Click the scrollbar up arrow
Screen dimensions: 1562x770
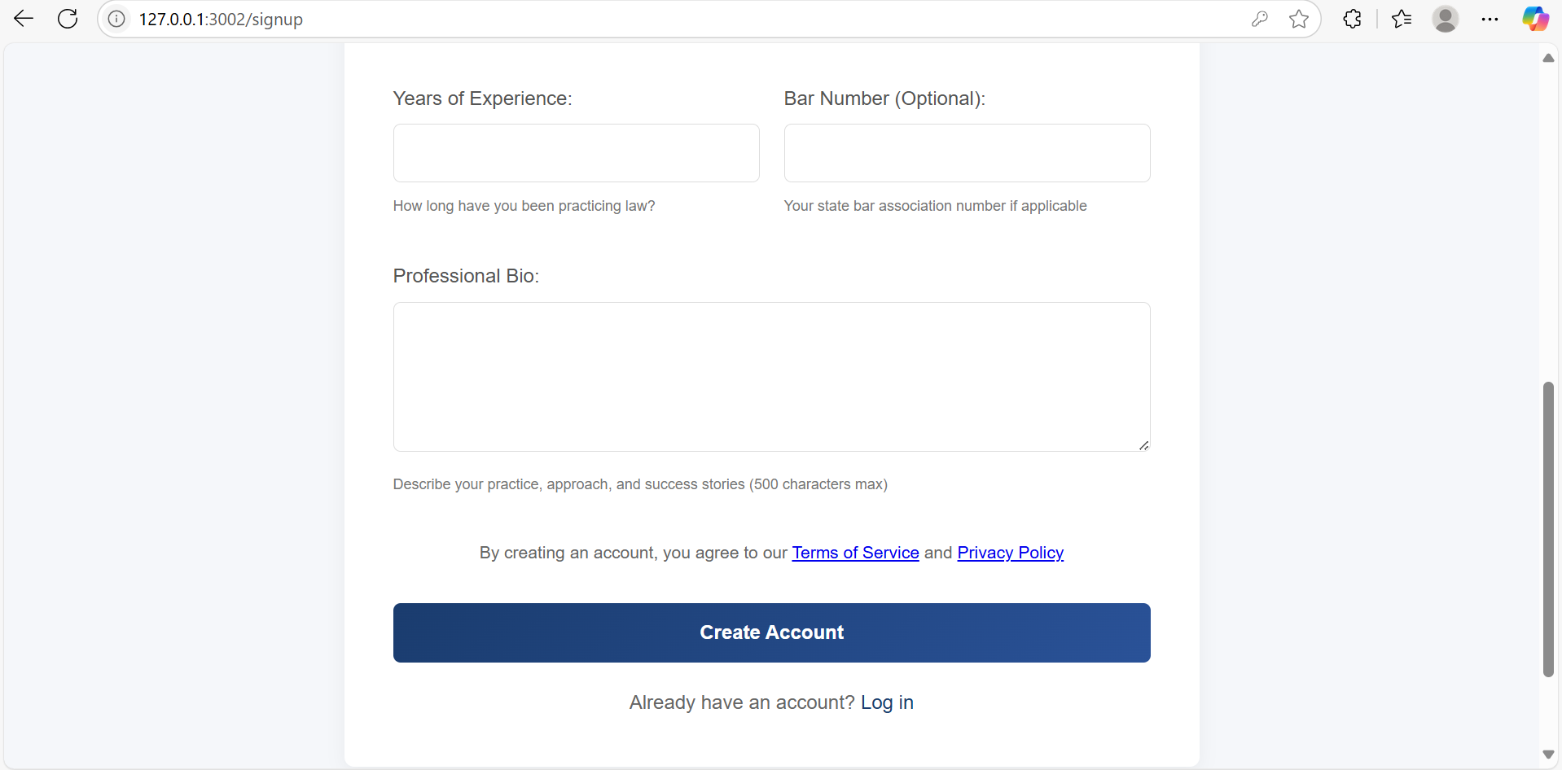[1548, 58]
